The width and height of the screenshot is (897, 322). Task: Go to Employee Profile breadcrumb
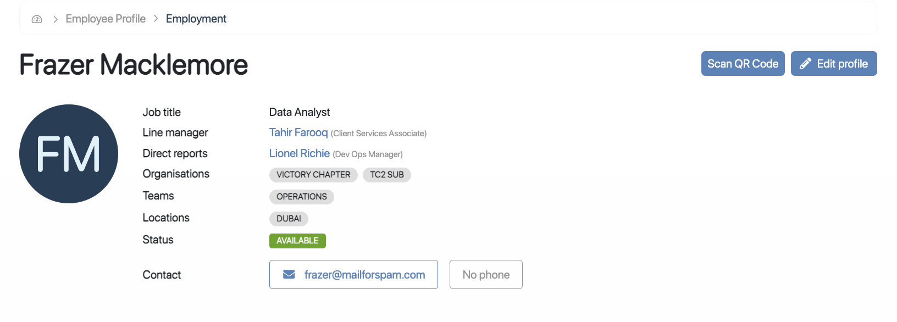[106, 19]
